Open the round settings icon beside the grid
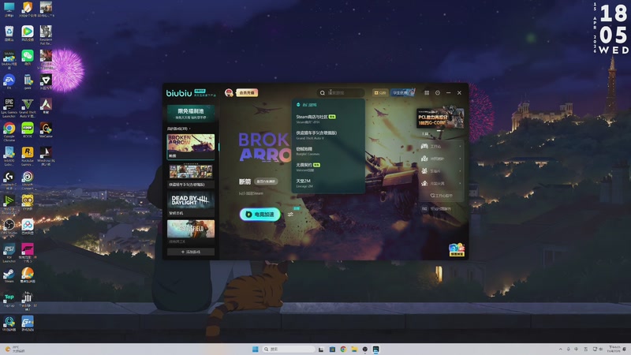 (438, 92)
